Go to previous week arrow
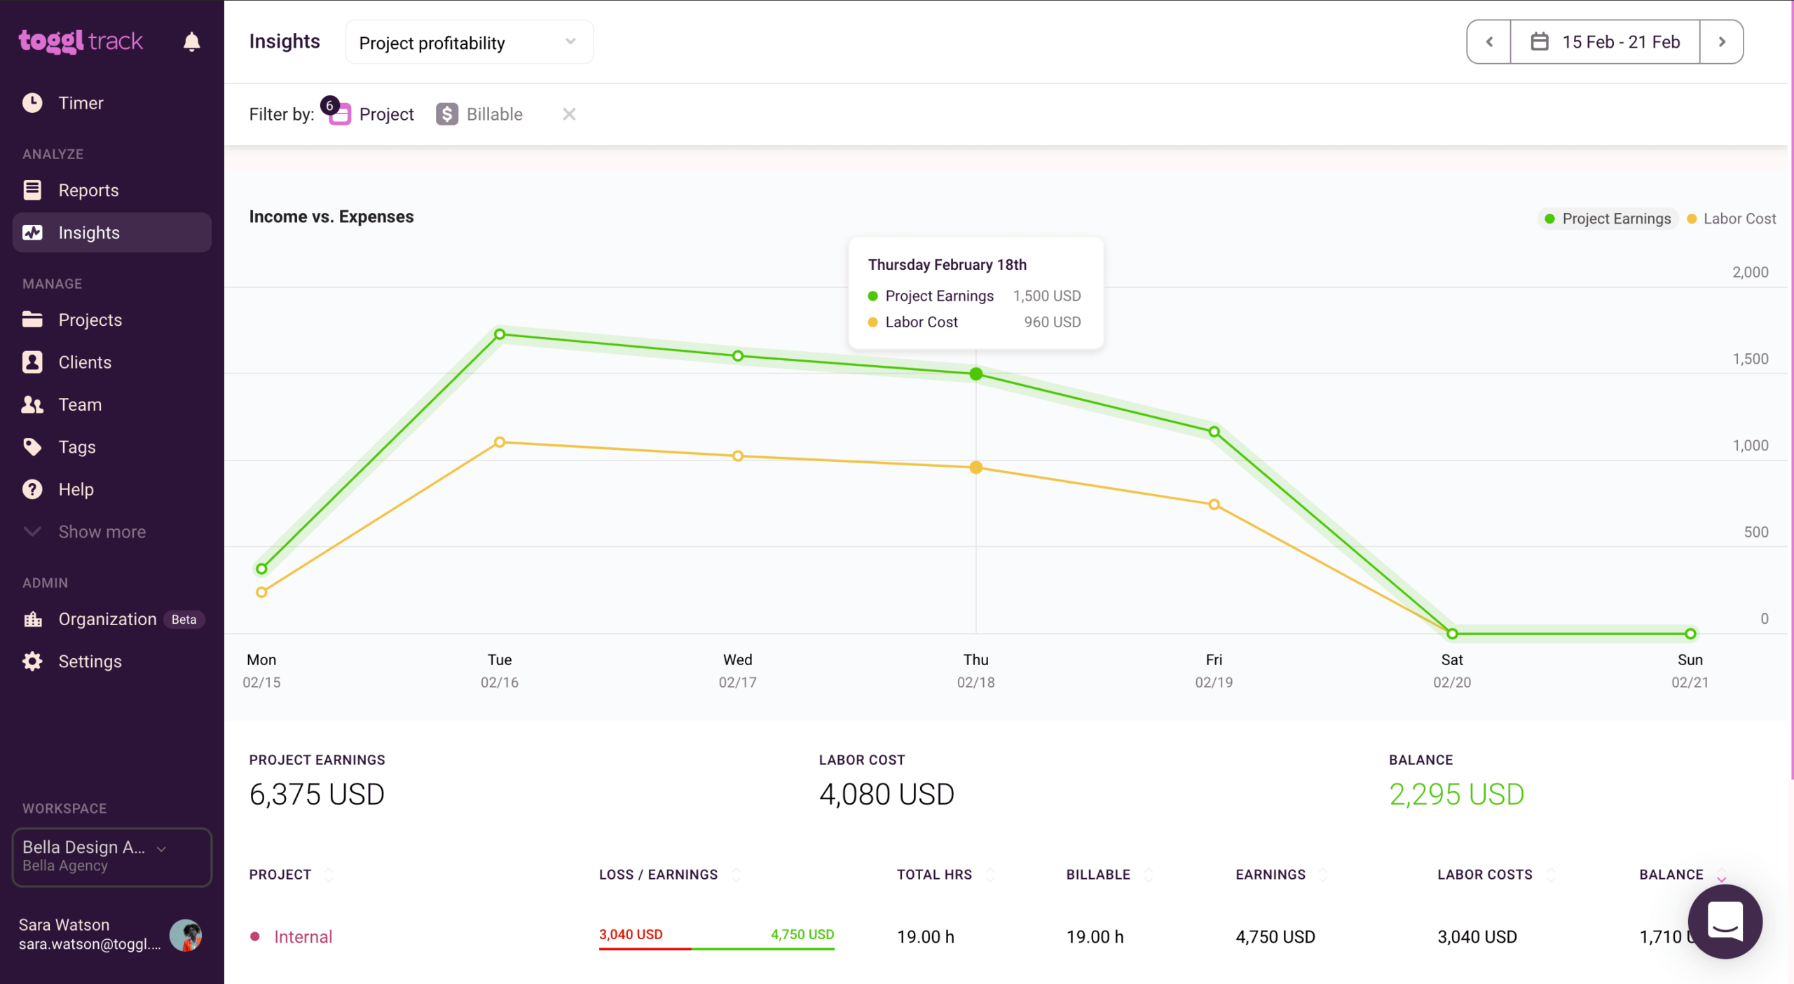 (1489, 42)
